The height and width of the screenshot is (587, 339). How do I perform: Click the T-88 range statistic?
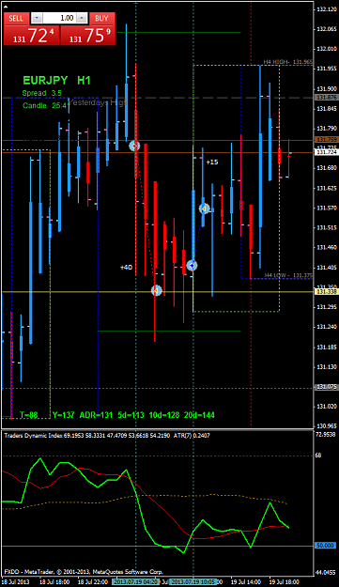(x=28, y=415)
